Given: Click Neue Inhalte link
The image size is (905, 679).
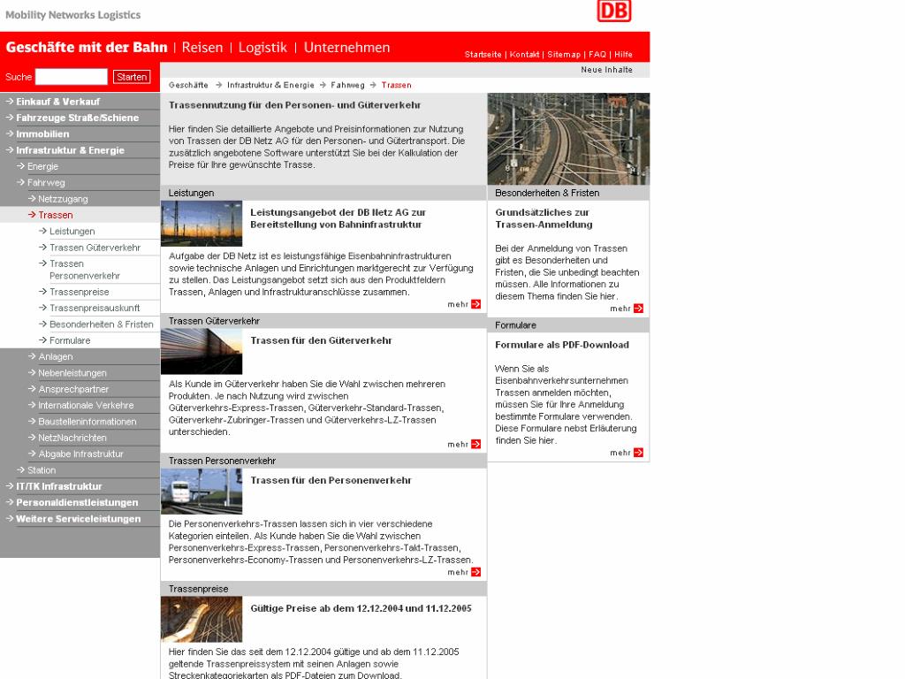Looking at the screenshot, I should pos(606,69).
